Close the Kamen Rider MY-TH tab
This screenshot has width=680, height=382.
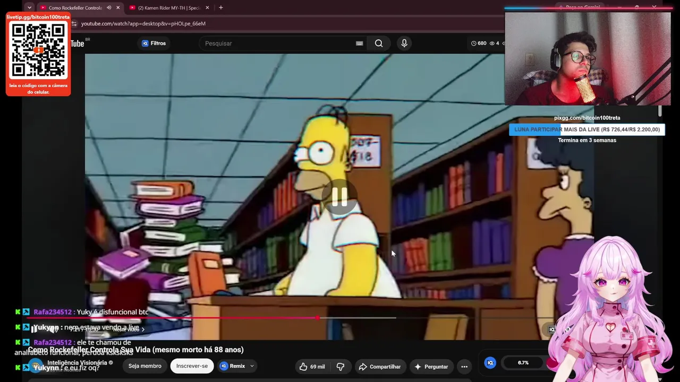[x=207, y=7]
